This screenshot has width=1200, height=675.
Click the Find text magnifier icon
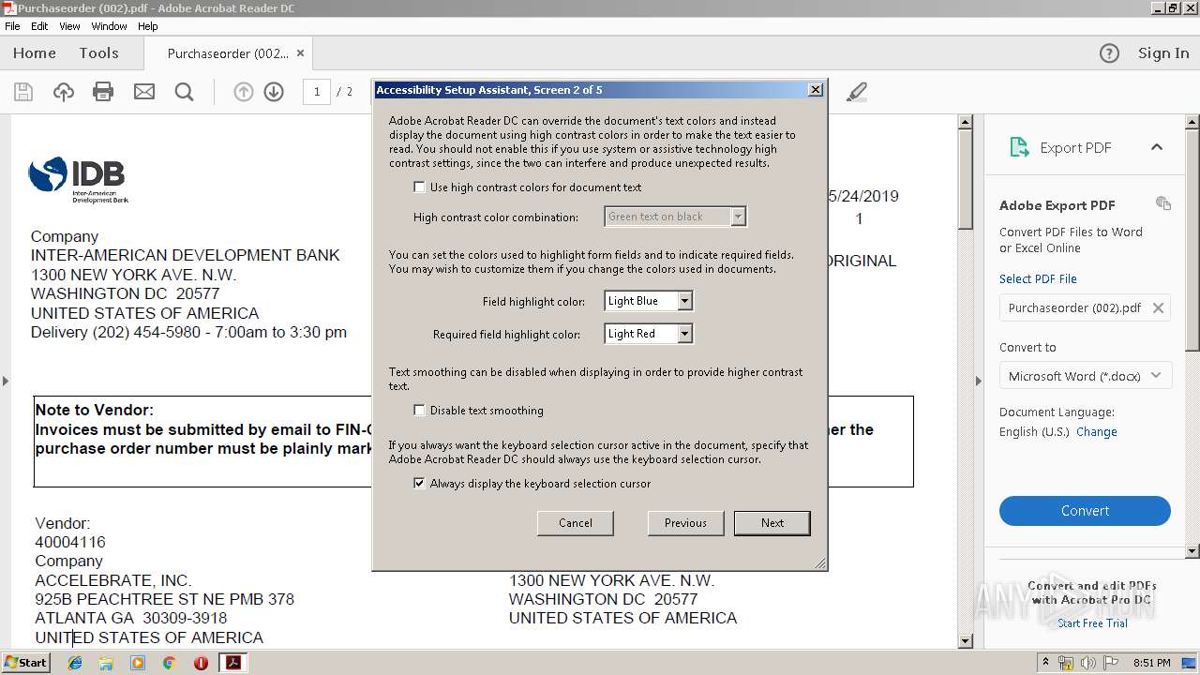[x=185, y=92]
